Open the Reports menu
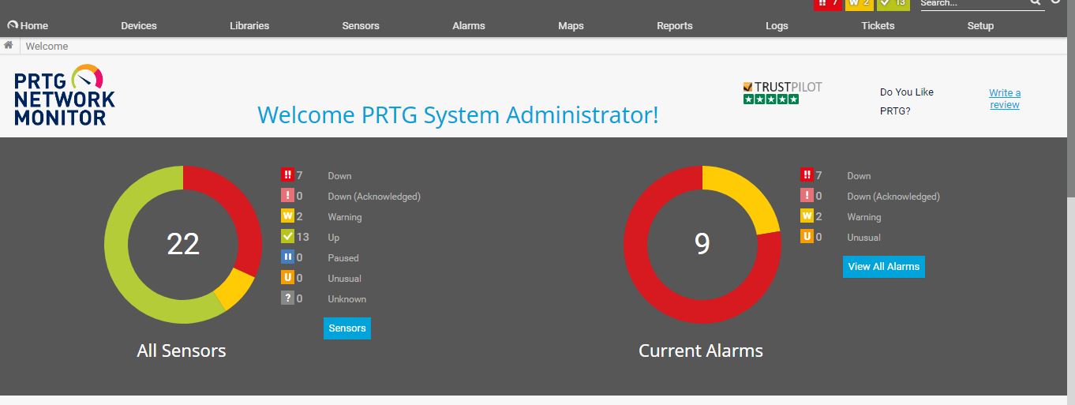Viewport: 1075px width, 405px height. (675, 25)
